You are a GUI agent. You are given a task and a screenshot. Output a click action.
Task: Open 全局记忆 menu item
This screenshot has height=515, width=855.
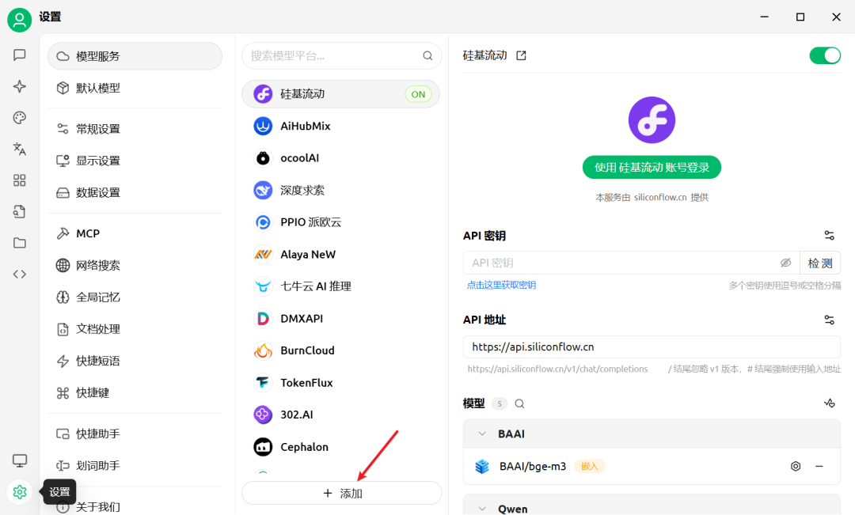tap(135, 297)
